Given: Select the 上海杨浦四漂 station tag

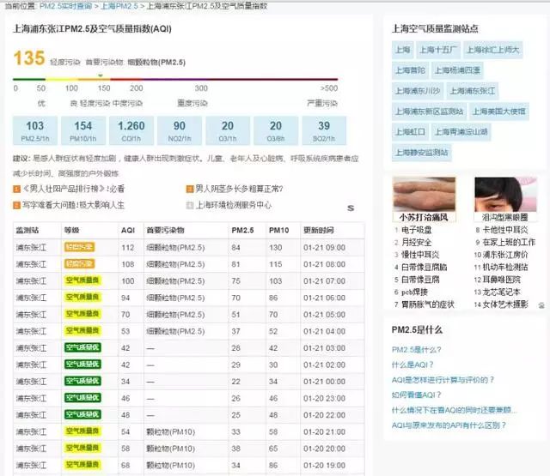Looking at the screenshot, I should [x=457, y=70].
